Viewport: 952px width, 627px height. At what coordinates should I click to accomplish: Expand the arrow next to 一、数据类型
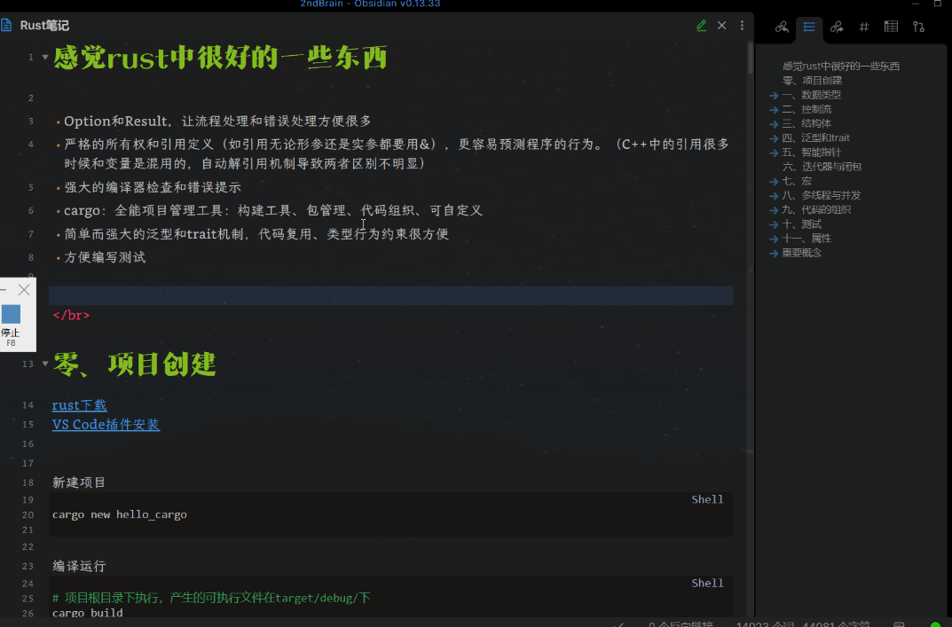coord(774,95)
